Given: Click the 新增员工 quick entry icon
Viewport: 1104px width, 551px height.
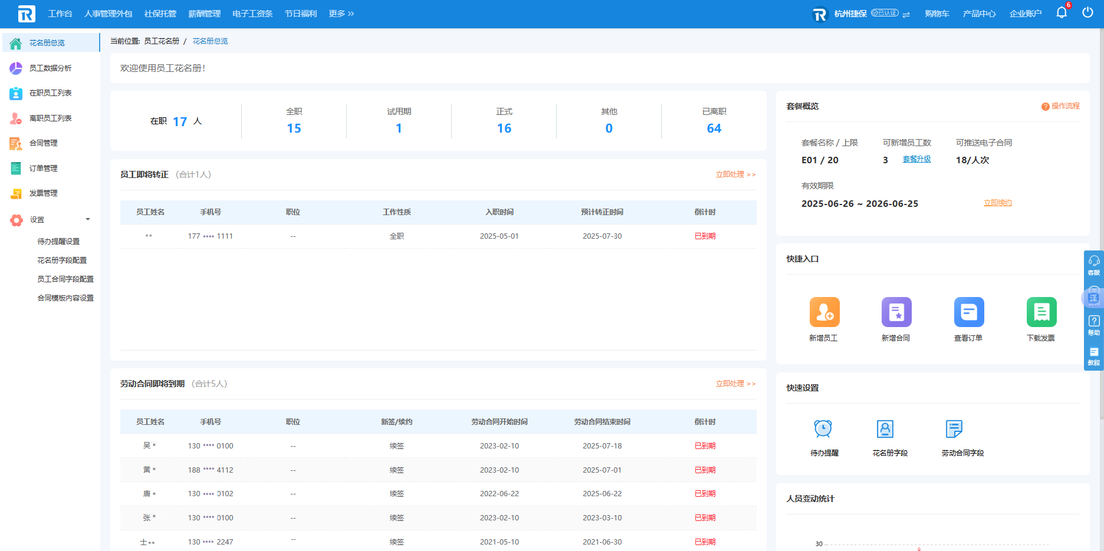Looking at the screenshot, I should tap(824, 312).
